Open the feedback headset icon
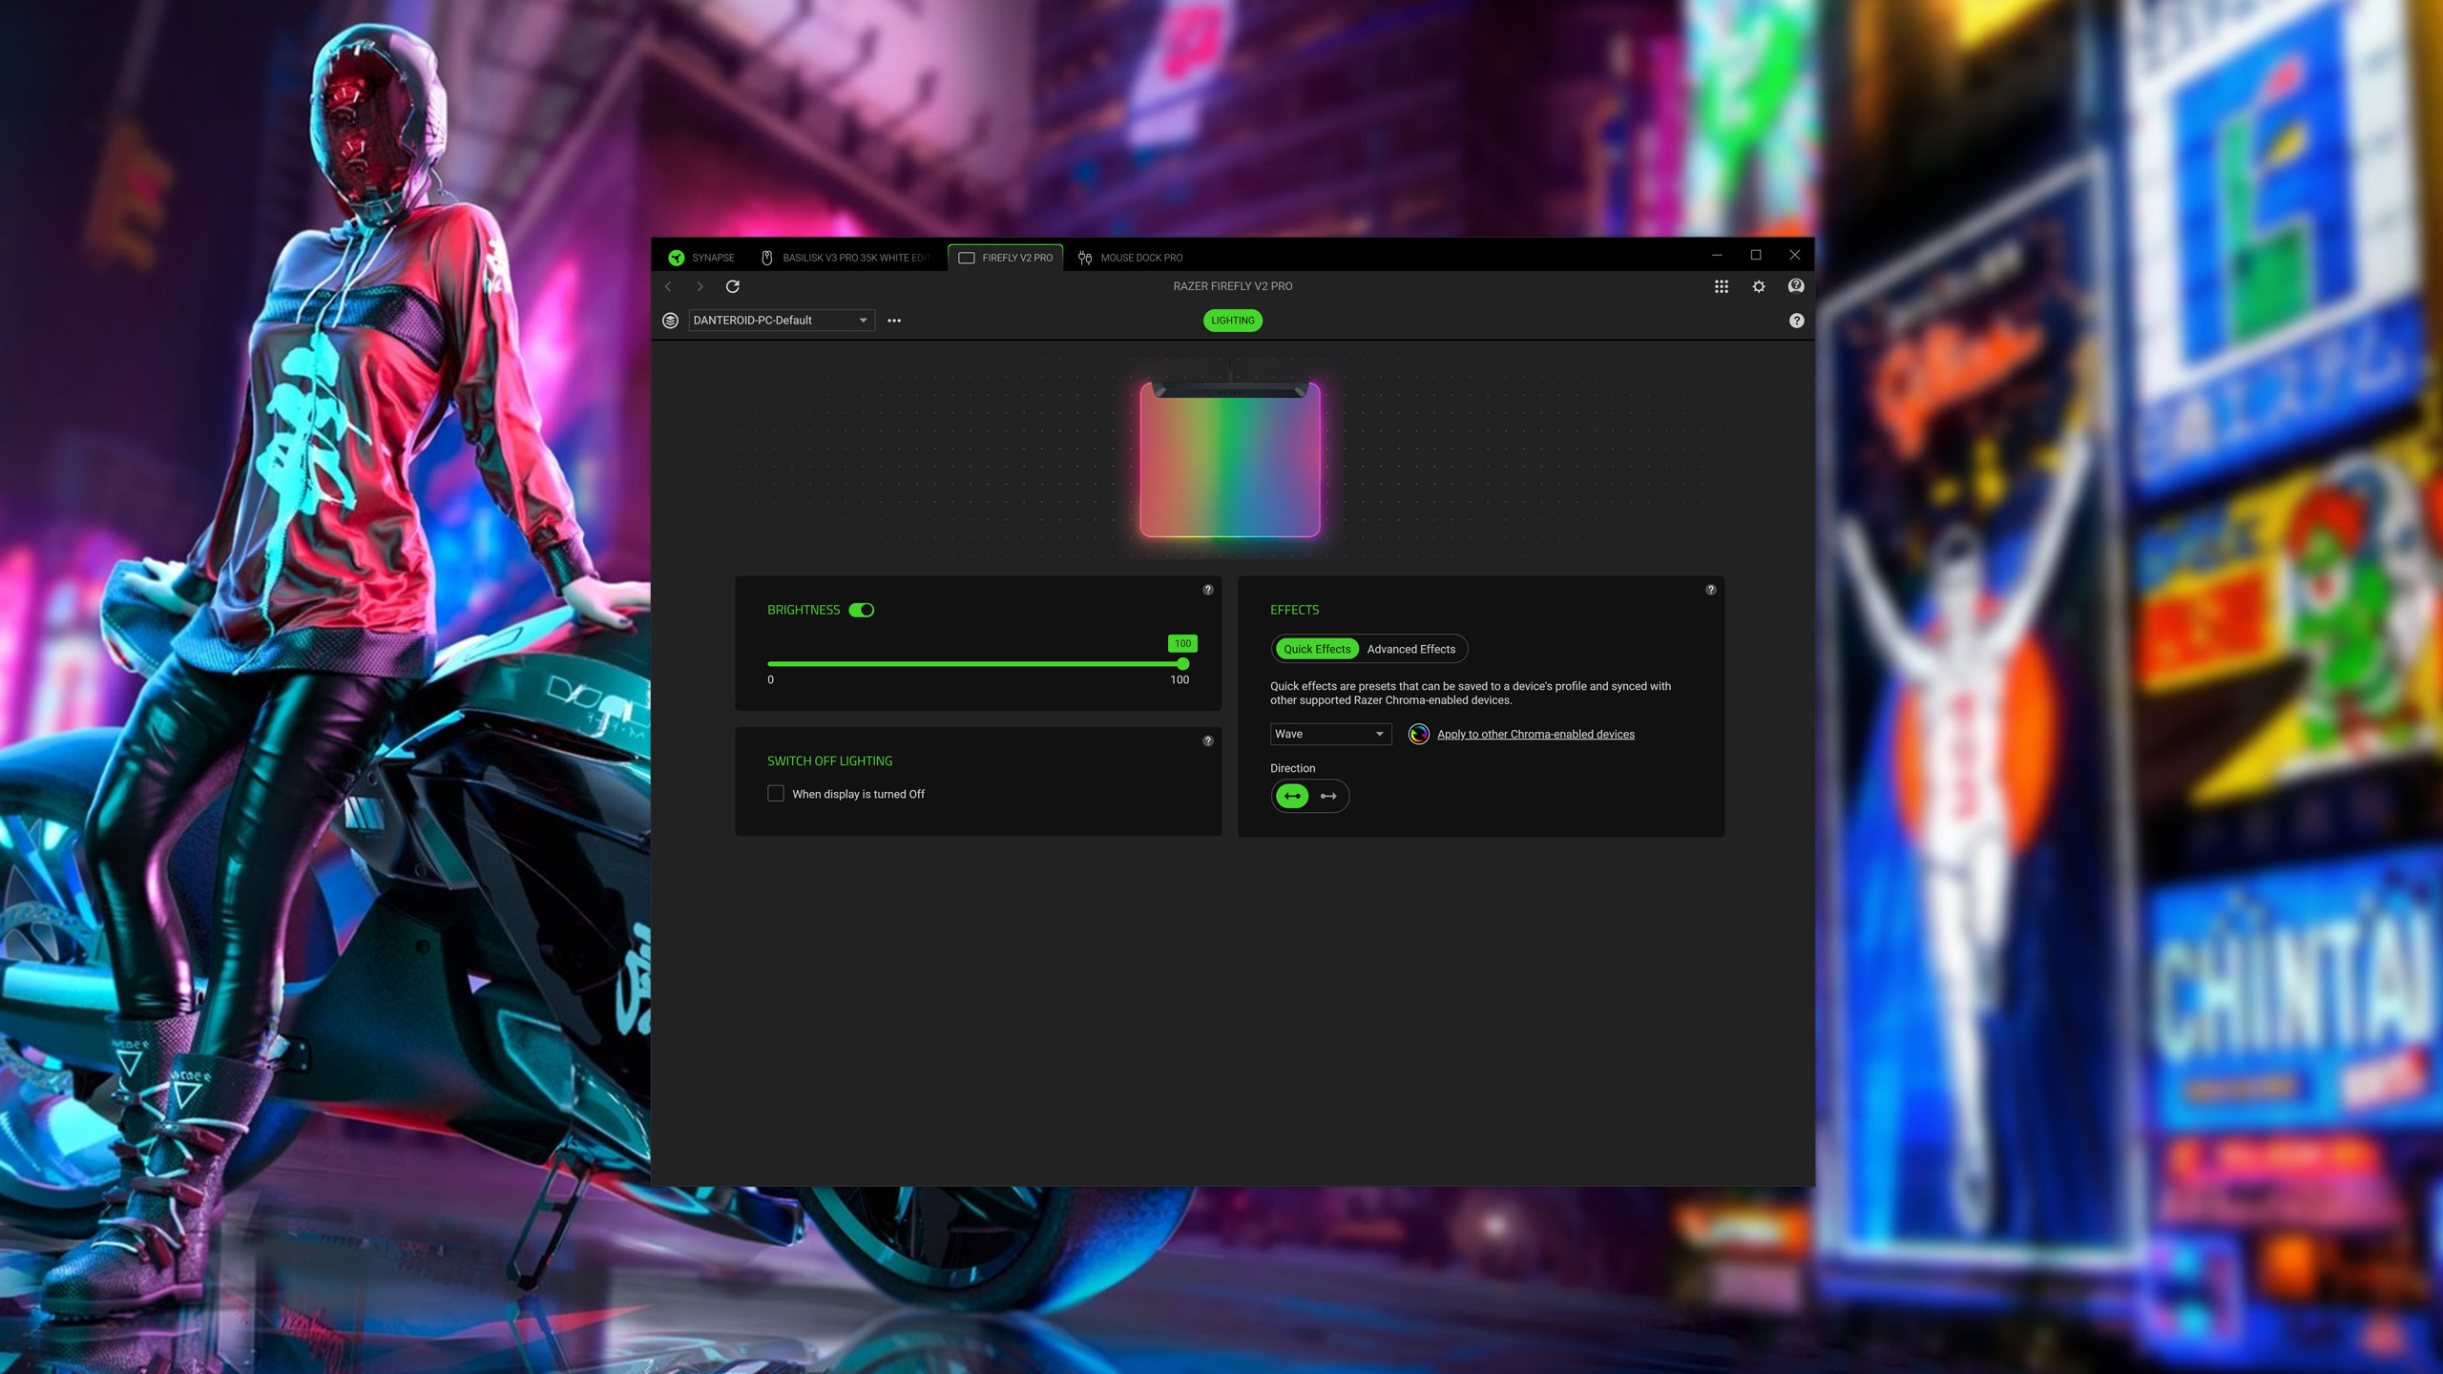The image size is (2443, 1374). 1796,286
